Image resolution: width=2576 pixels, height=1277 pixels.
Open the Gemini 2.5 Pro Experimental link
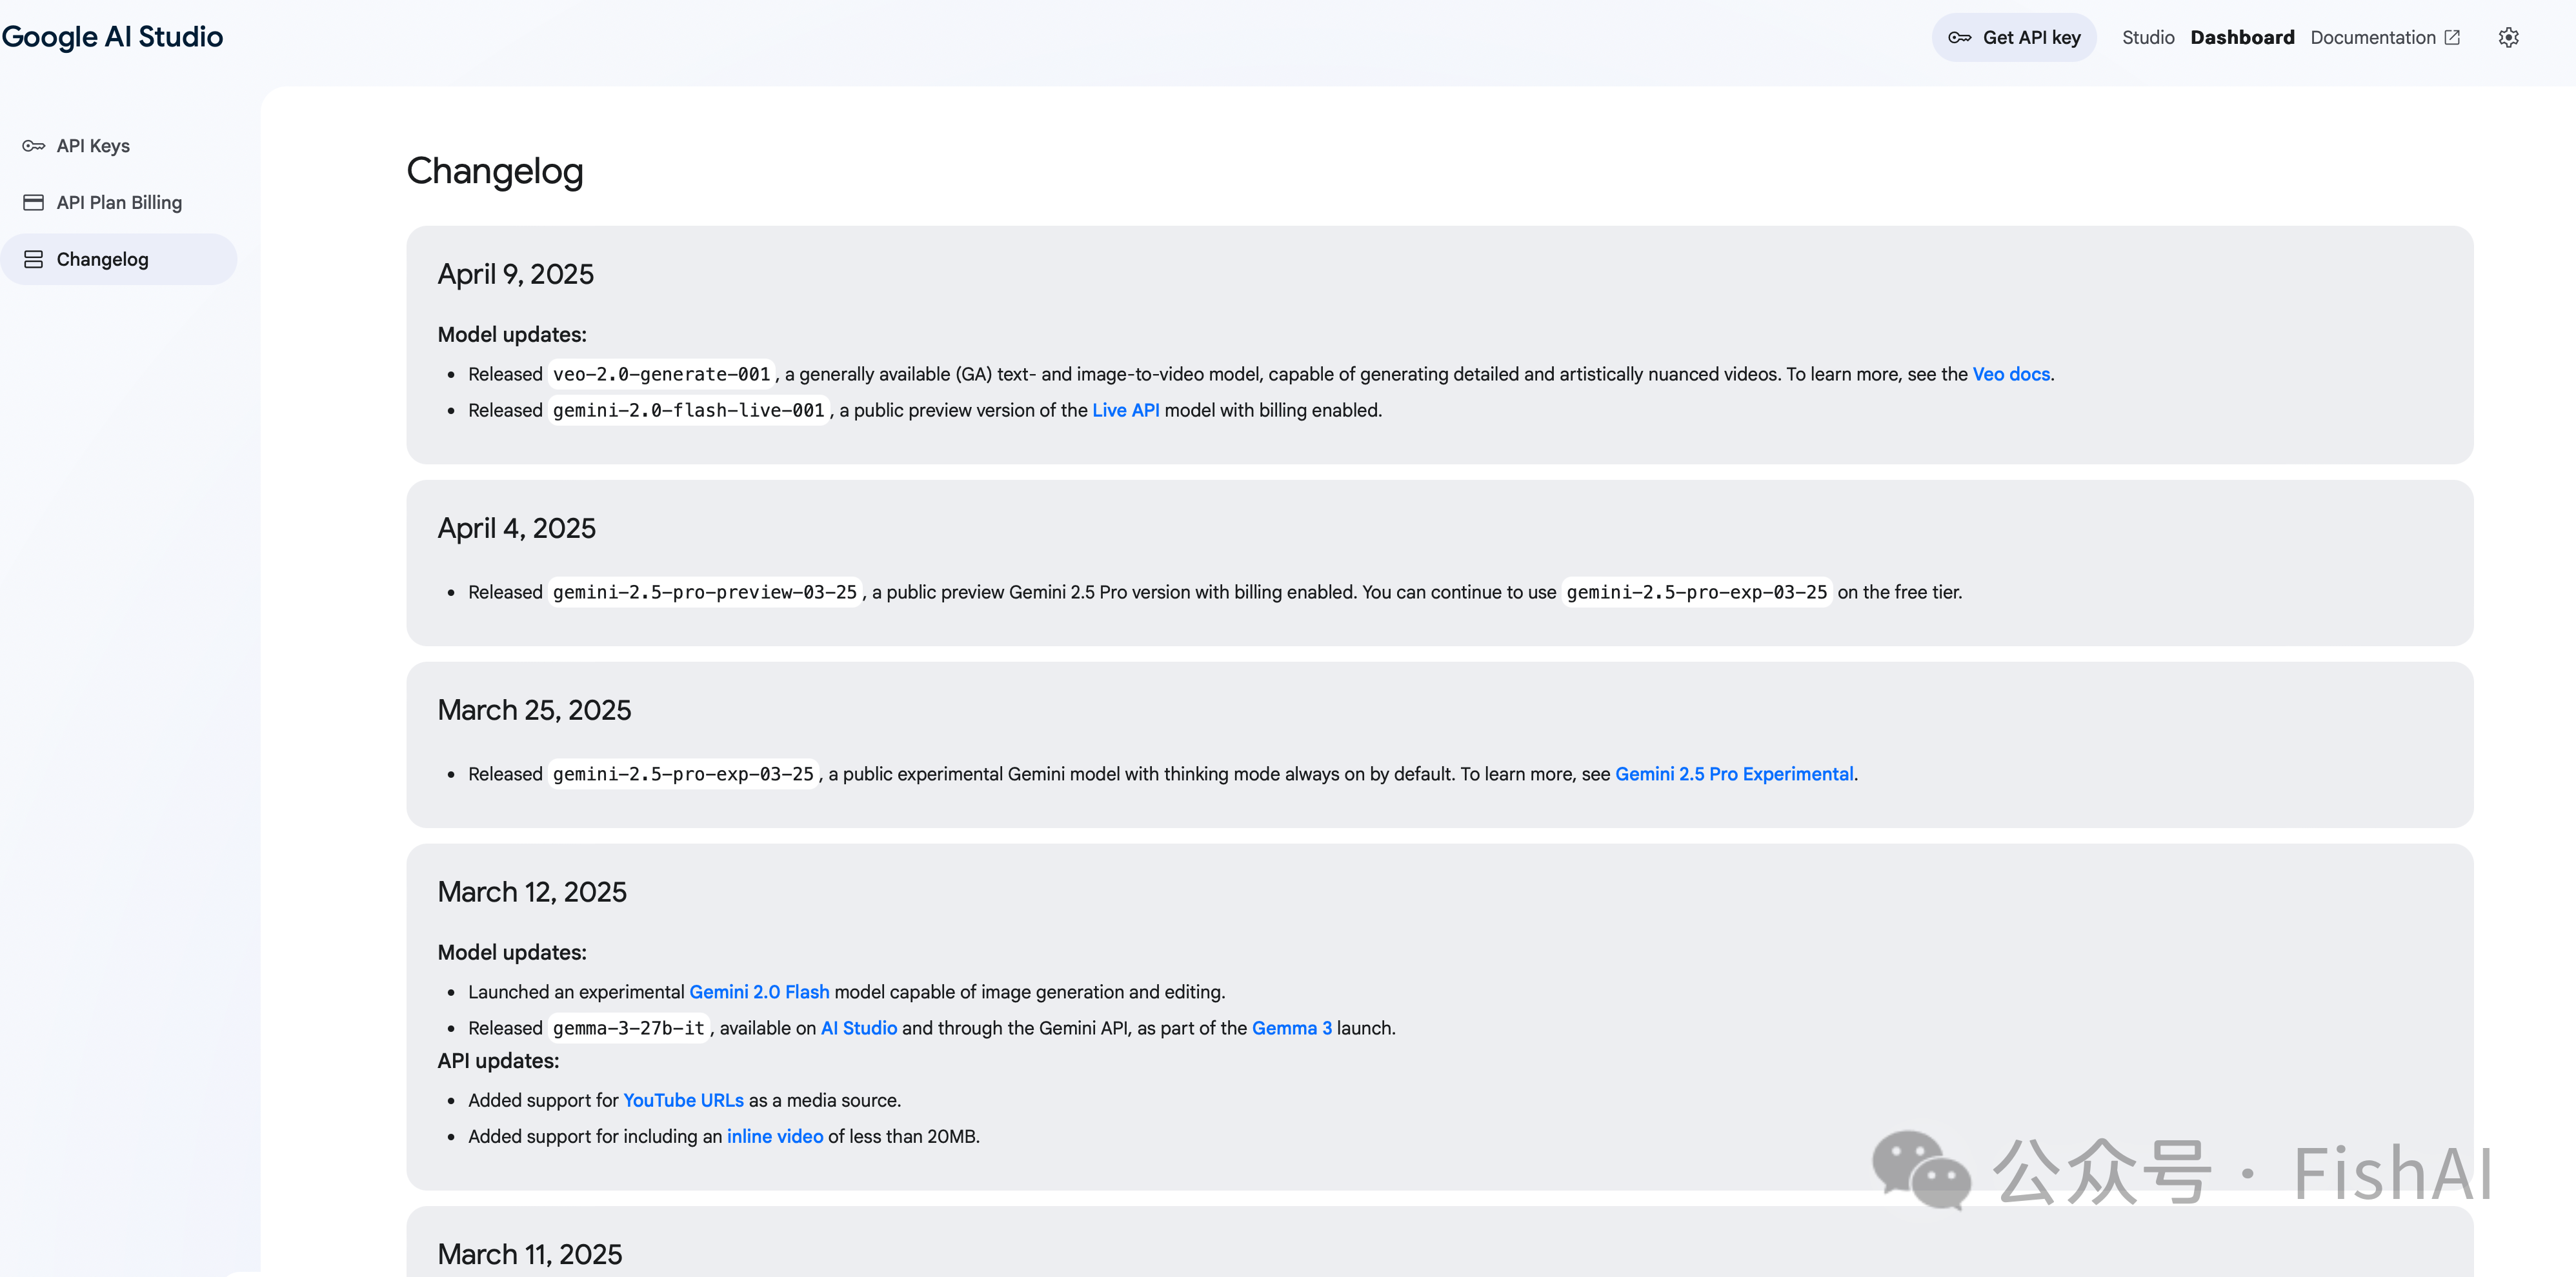1734,773
